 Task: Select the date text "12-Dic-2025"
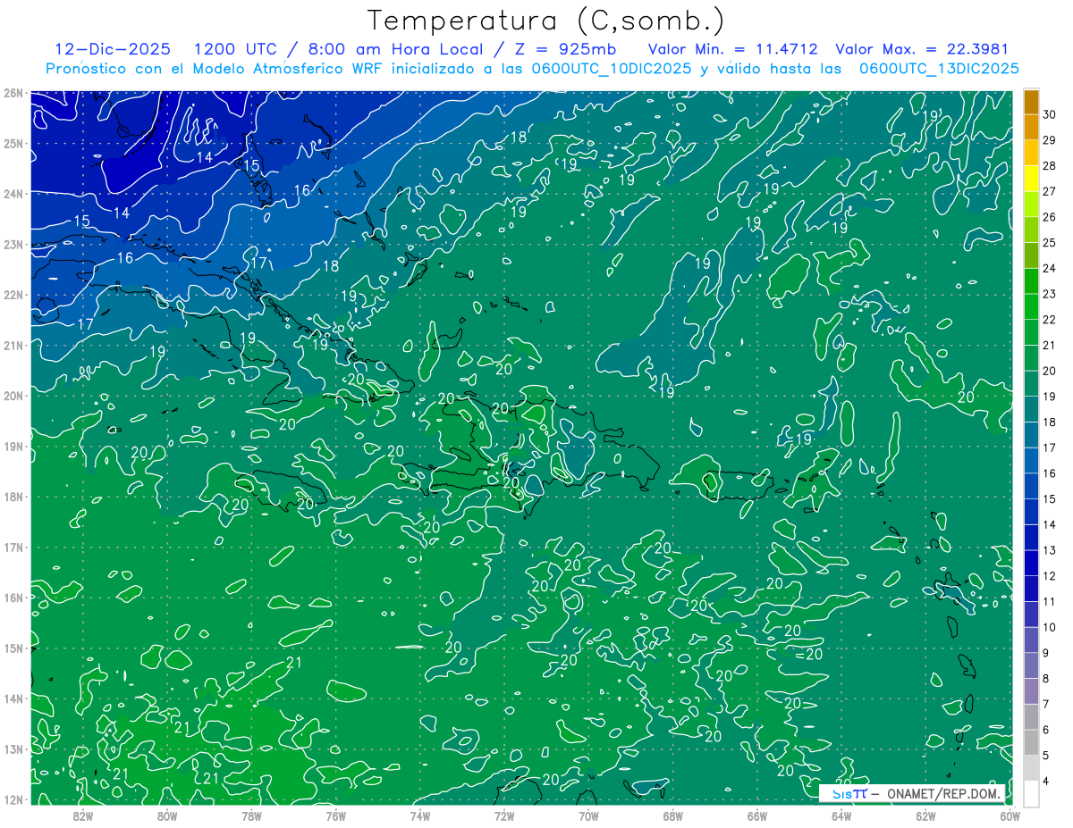point(114,49)
